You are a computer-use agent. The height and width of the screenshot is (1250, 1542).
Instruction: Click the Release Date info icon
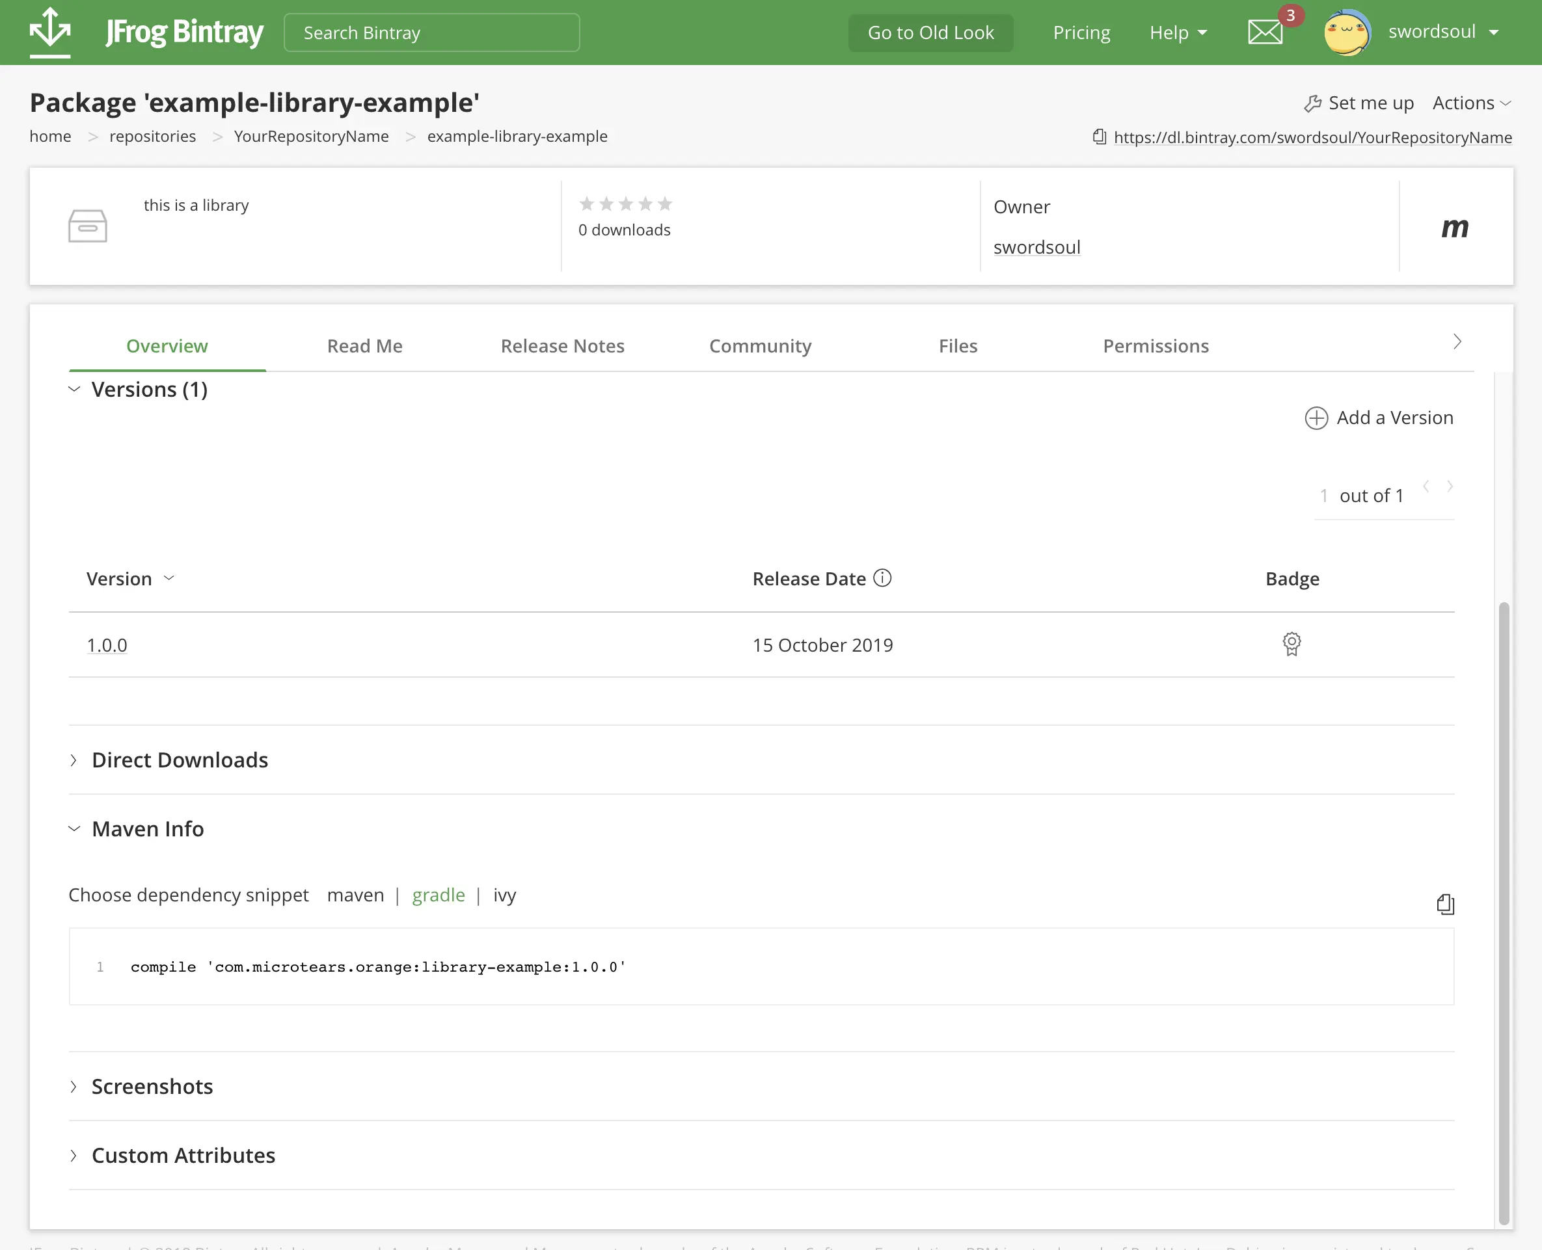(x=882, y=578)
